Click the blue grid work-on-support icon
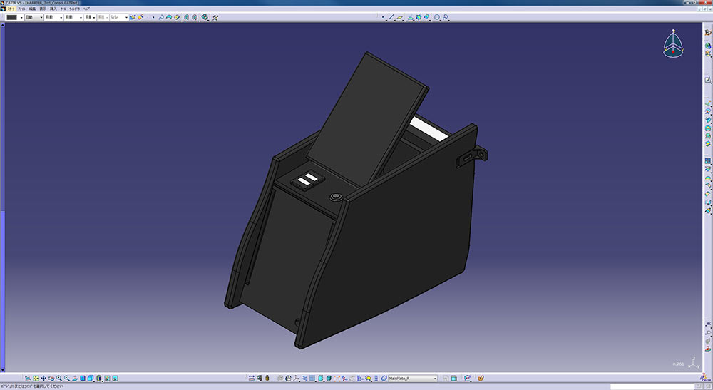This screenshot has width=713, height=390. [x=312, y=378]
